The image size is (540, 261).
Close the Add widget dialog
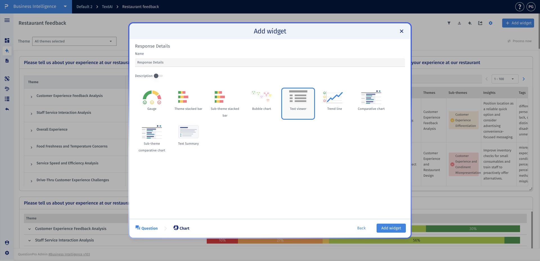402,31
